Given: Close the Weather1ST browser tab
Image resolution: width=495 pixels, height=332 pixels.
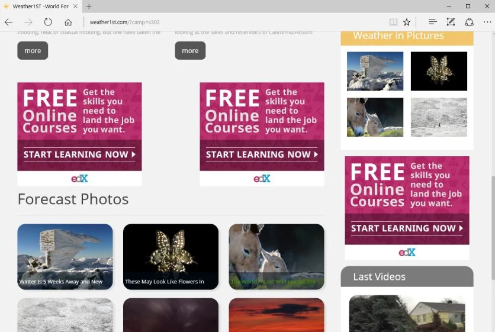Looking at the screenshot, I should coord(75,7).
